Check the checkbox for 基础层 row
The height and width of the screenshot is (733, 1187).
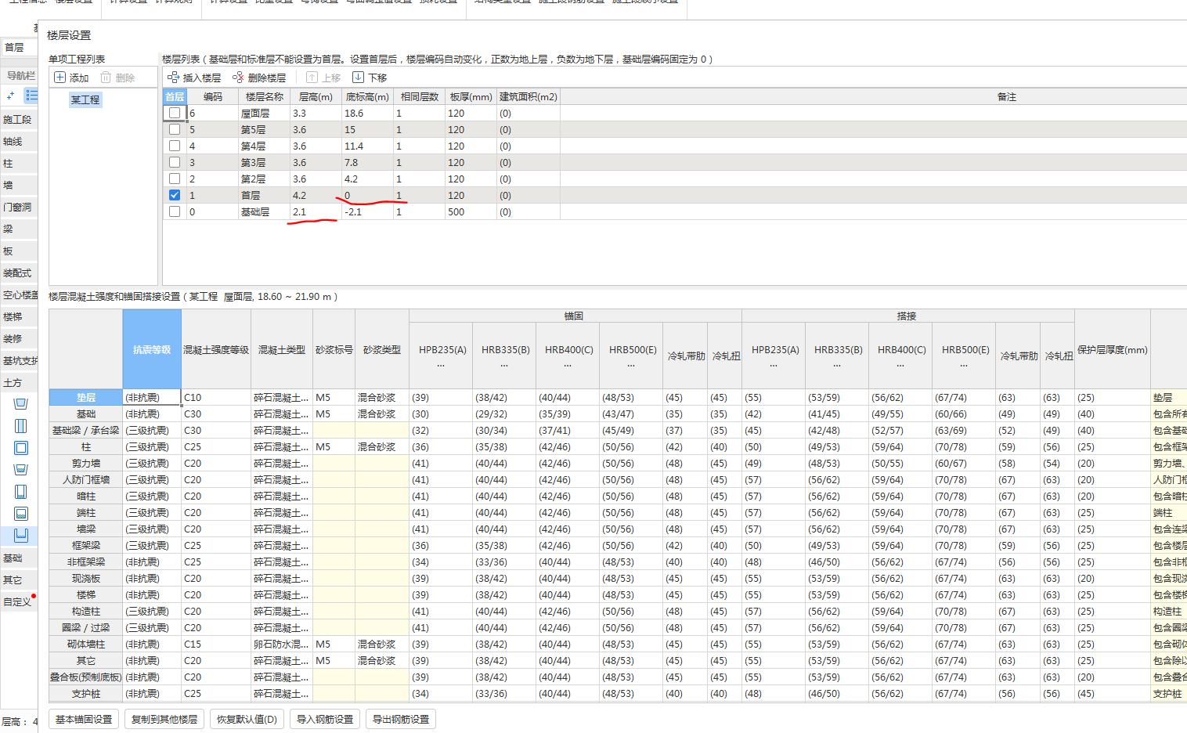[175, 211]
